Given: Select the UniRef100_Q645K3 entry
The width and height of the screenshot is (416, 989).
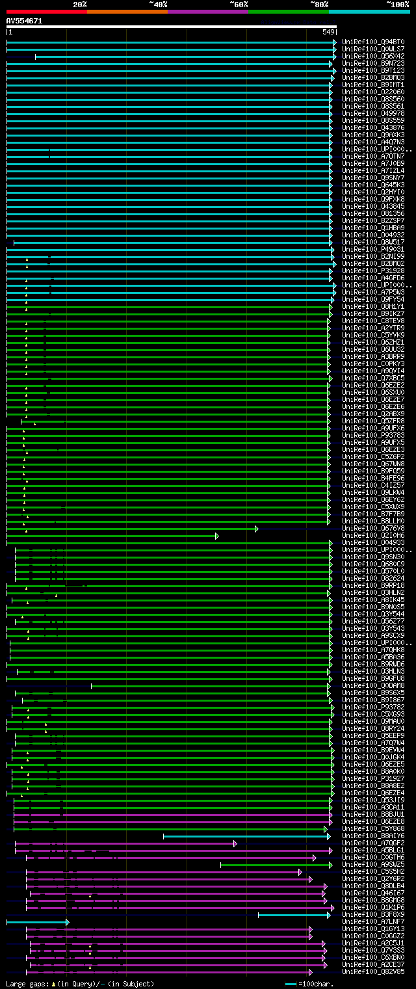Looking at the screenshot, I should pyautogui.click(x=373, y=185).
